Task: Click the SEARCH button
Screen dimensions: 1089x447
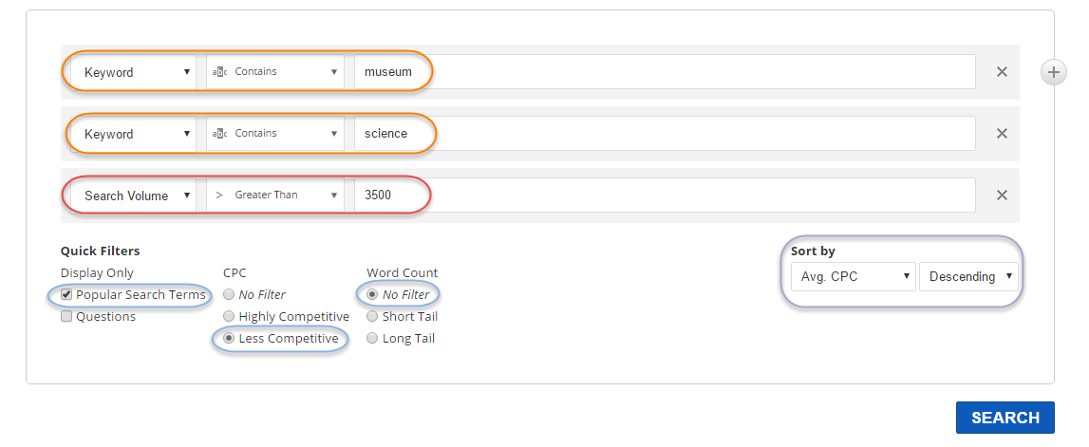Action: (x=1005, y=418)
